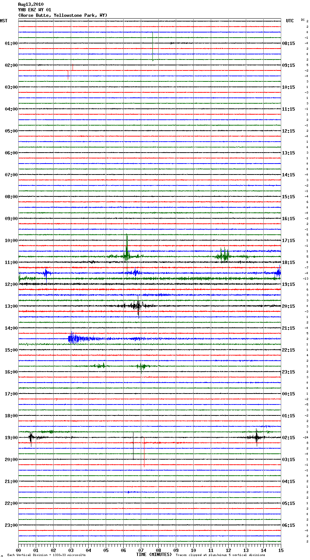The image size is (310, 560).
Task: Click the 13 minute axis tick label
Action: (246, 550)
